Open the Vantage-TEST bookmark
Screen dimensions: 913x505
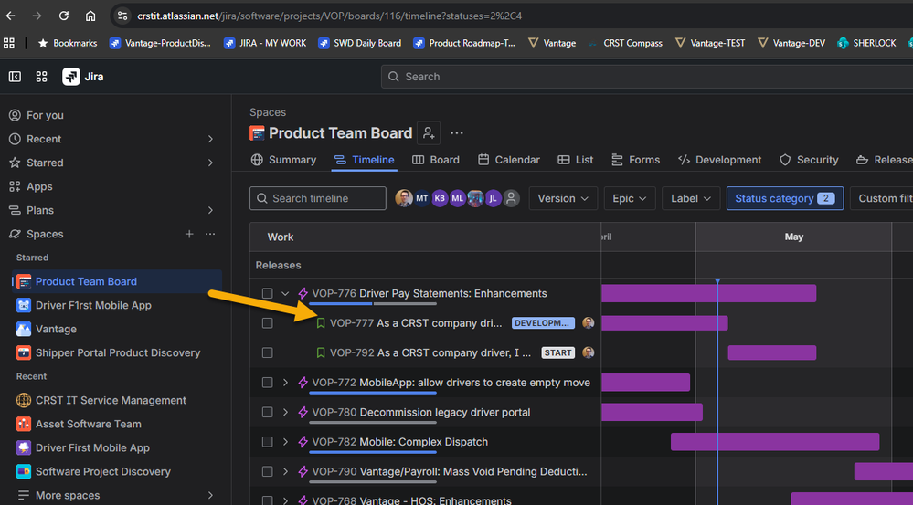(x=710, y=43)
